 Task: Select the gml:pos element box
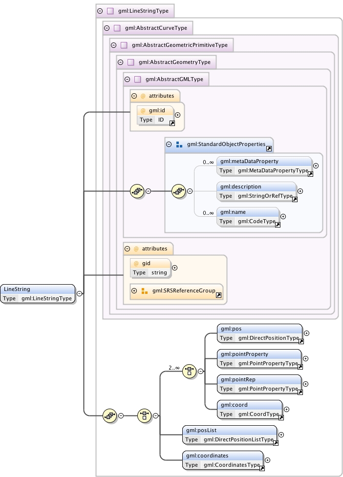[x=259, y=333]
